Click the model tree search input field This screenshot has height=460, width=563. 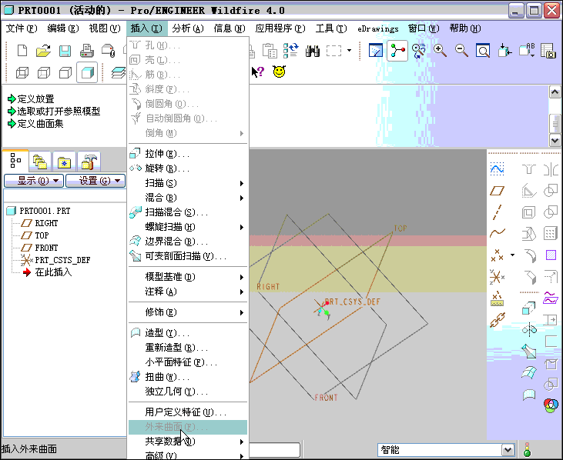pos(65,195)
